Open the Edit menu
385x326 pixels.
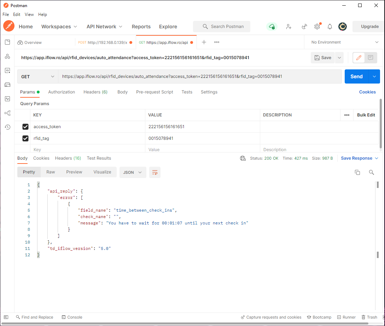point(17,15)
